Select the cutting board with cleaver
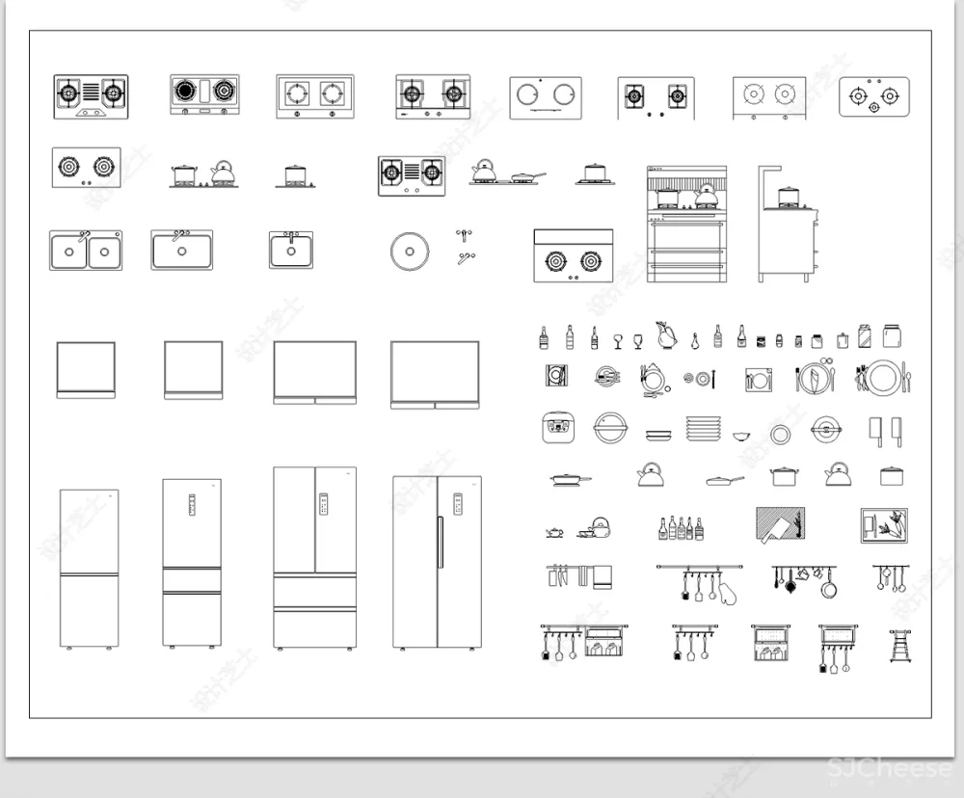 (x=781, y=525)
